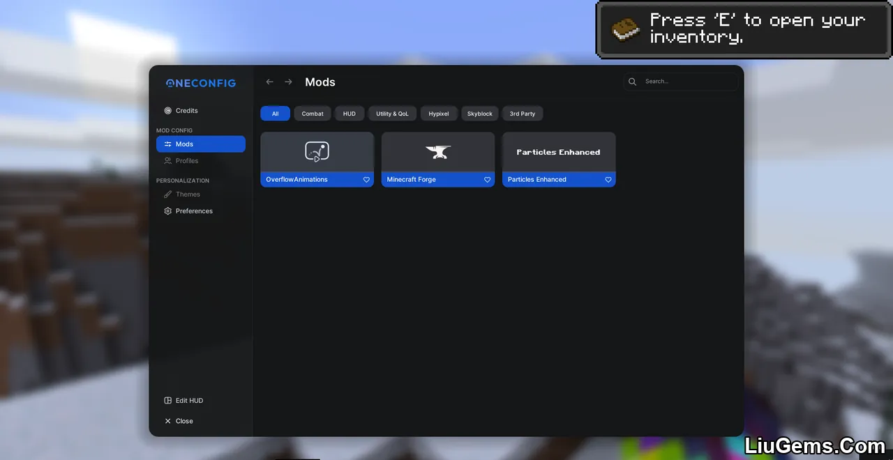Filter mods by Utility & QoL

pos(392,114)
